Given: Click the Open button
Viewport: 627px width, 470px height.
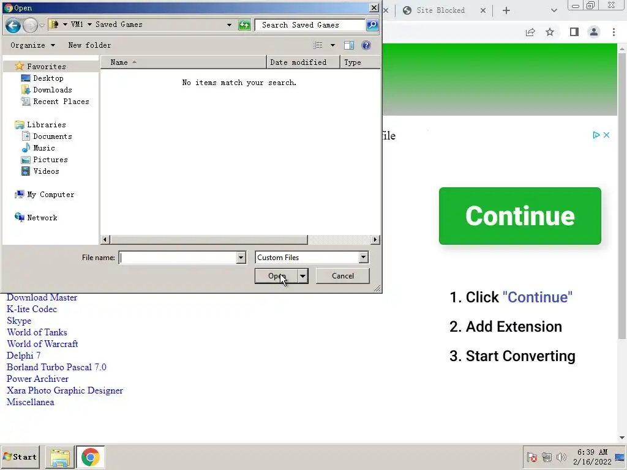Looking at the screenshot, I should (x=277, y=276).
